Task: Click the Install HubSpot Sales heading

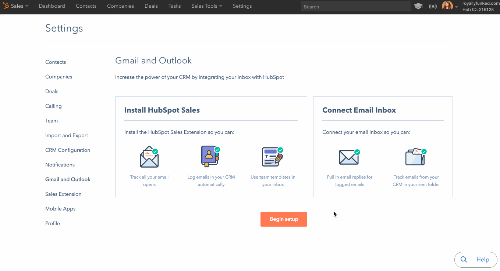Action: (x=162, y=110)
